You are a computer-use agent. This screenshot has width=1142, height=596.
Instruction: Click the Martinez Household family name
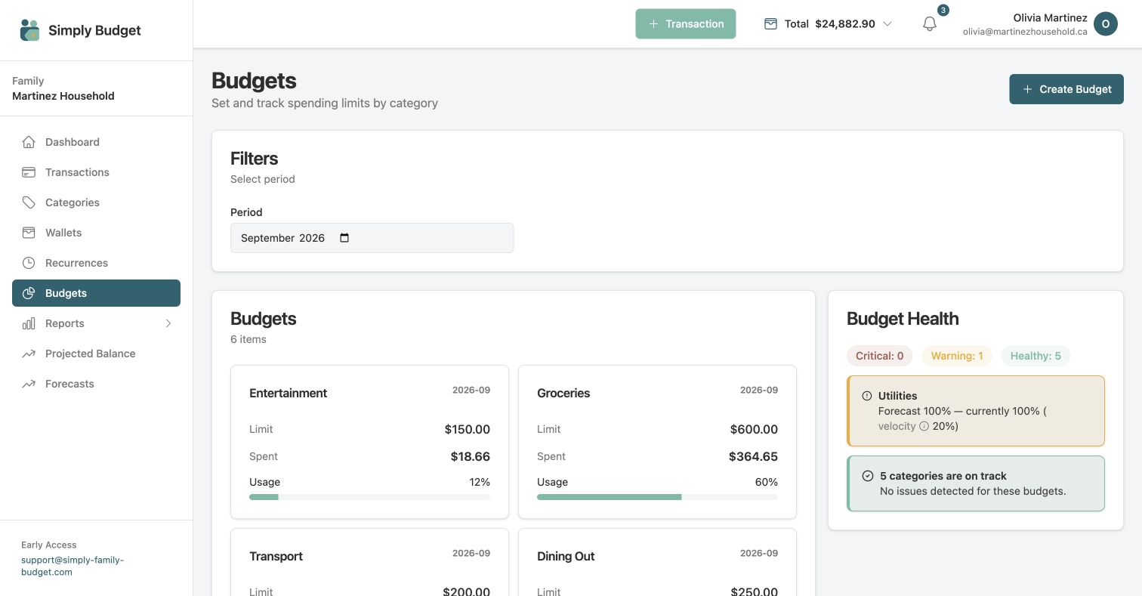point(63,96)
